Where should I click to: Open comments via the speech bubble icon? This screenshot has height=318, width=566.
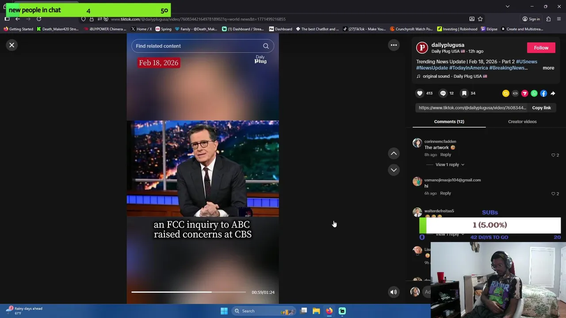(x=443, y=93)
